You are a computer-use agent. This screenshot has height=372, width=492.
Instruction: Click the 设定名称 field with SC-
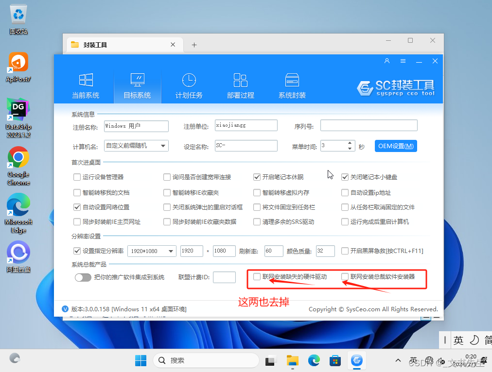(246, 146)
